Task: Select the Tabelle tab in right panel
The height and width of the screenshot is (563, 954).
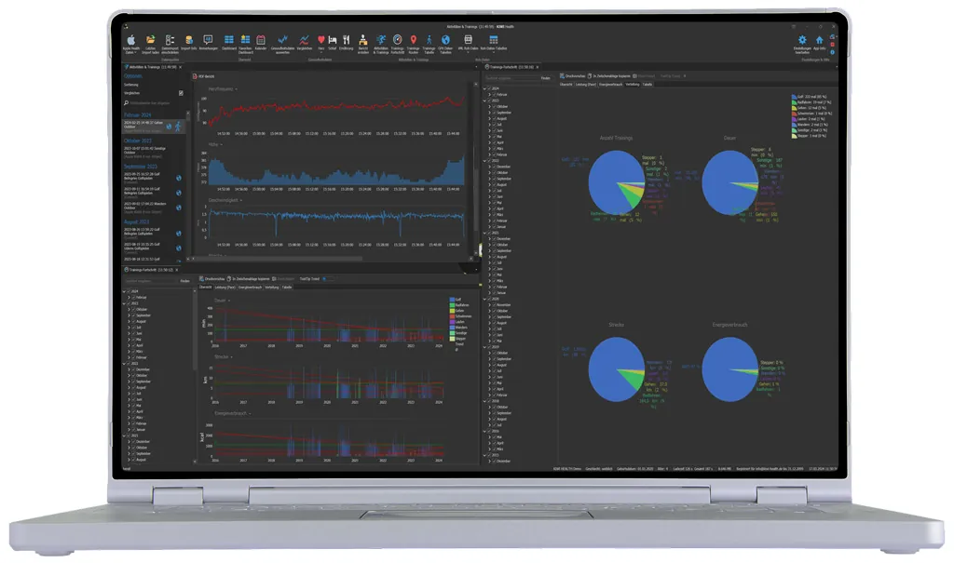Action: click(647, 85)
